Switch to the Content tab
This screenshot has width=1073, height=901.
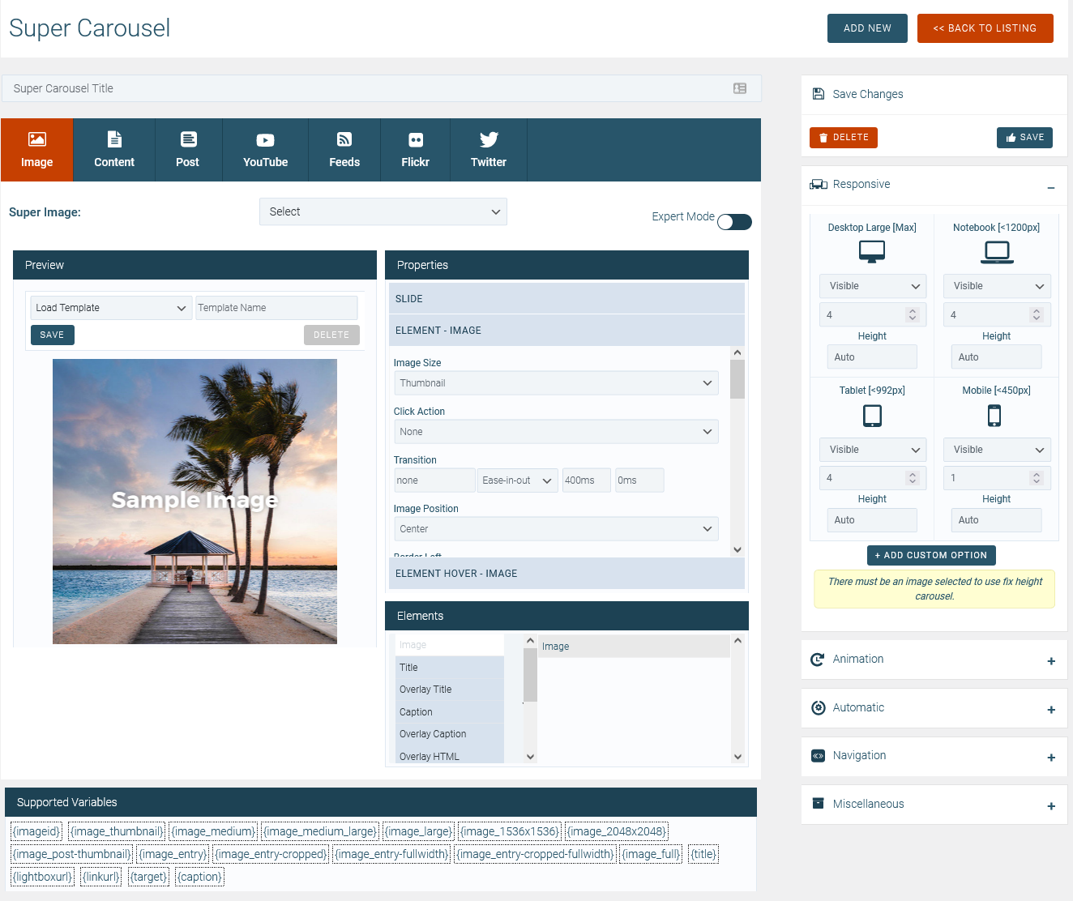pos(114,150)
